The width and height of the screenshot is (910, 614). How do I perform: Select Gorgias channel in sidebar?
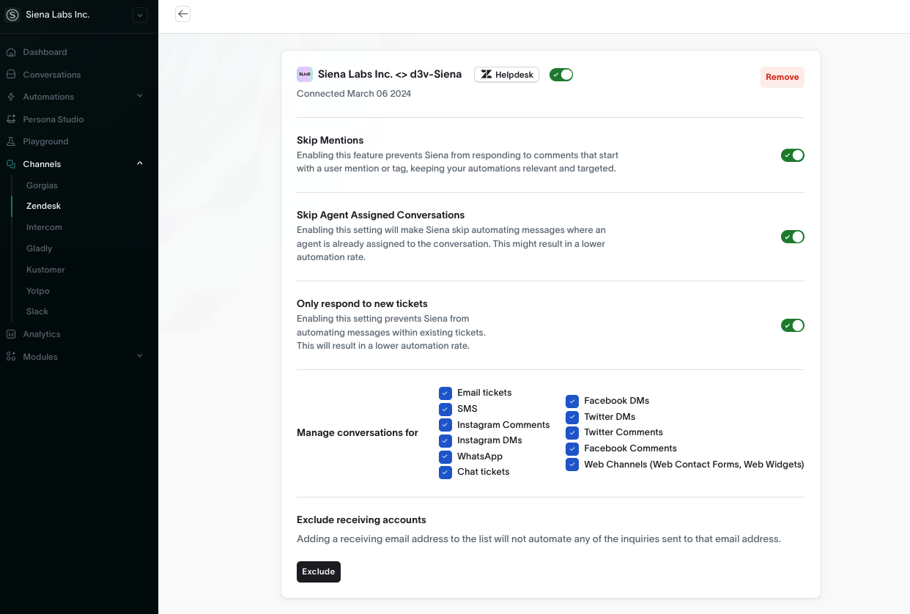pyautogui.click(x=42, y=185)
